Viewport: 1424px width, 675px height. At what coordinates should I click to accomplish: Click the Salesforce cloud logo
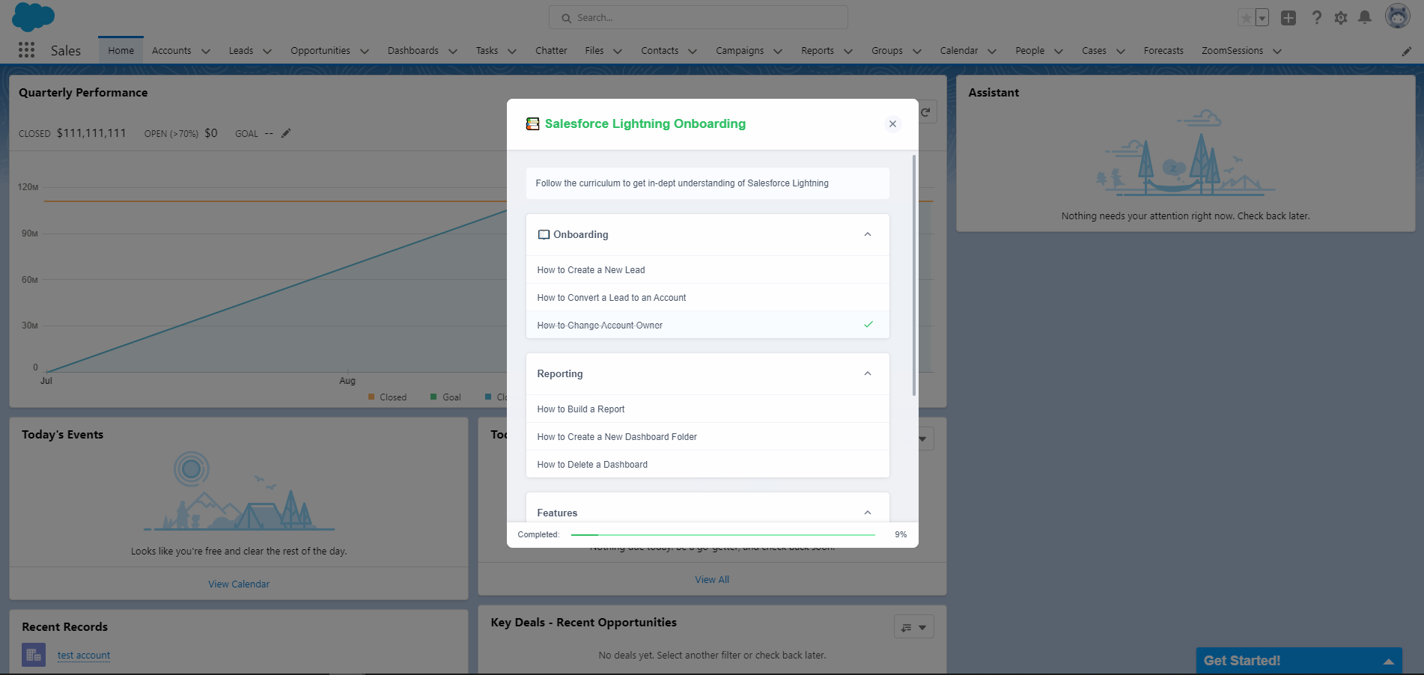[x=34, y=16]
